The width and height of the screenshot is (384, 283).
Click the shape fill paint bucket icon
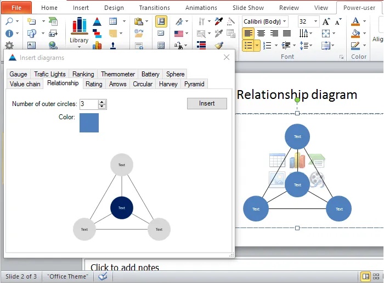pyautogui.click(x=355, y=34)
